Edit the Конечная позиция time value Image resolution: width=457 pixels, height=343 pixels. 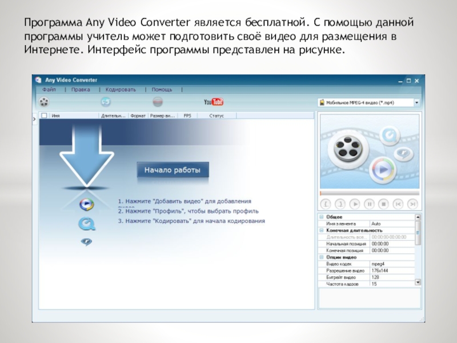click(x=392, y=250)
